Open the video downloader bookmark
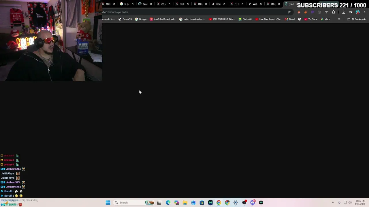The image size is (369, 207). (192, 19)
